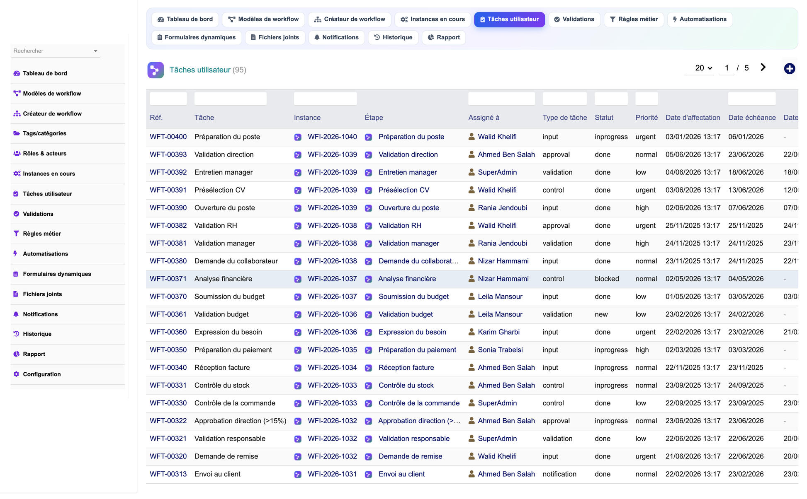Sort by Étape column header
The width and height of the screenshot is (807, 499).
pos(374,118)
